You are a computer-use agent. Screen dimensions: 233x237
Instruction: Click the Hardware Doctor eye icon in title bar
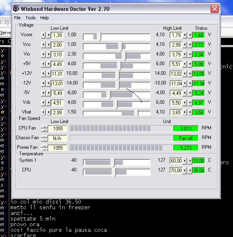pos(16,8)
